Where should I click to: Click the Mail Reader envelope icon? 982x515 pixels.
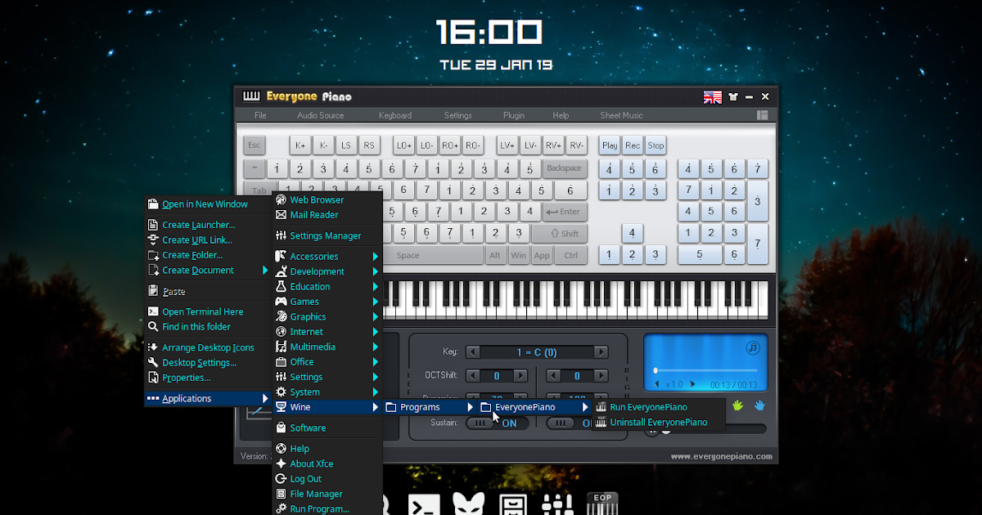[281, 215]
